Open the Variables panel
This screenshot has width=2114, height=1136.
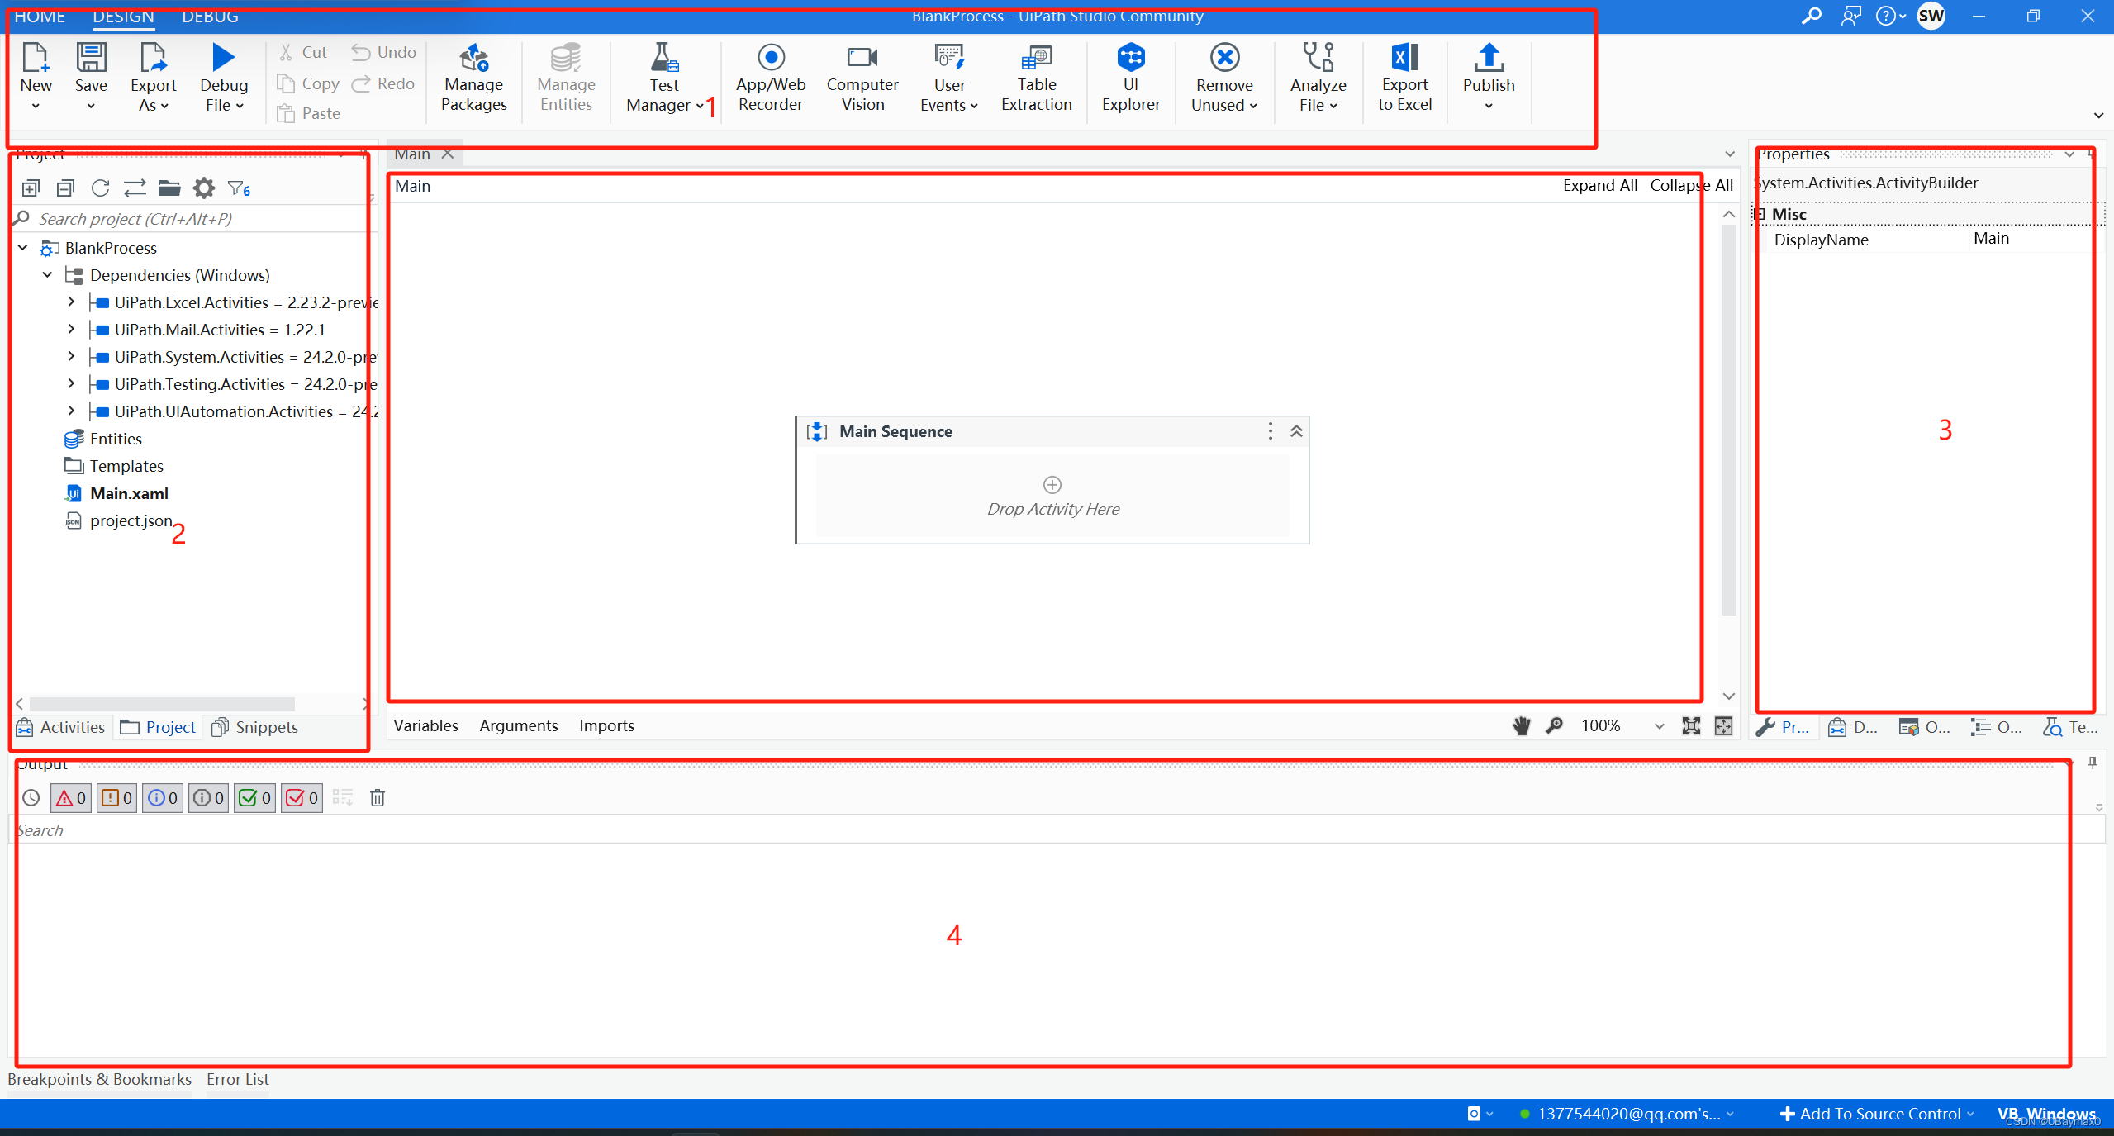point(425,725)
